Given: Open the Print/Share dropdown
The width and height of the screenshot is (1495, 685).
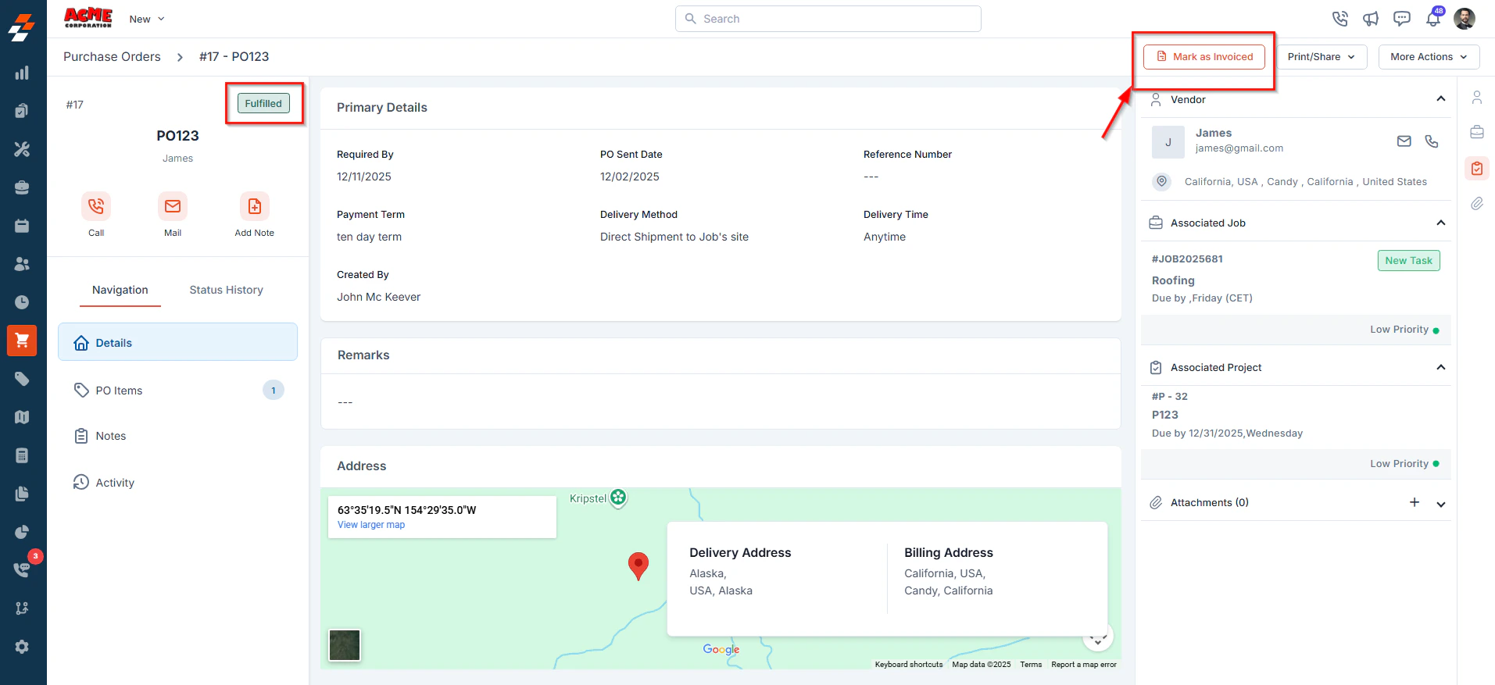Looking at the screenshot, I should click(x=1322, y=57).
